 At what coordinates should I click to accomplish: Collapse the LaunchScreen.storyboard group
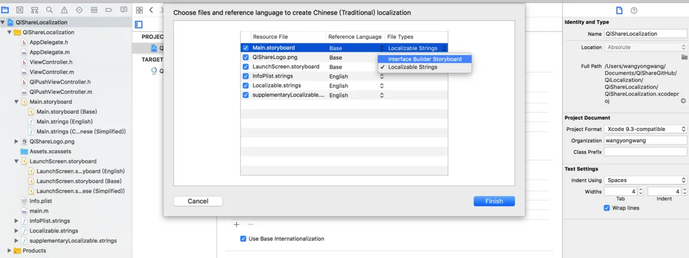pos(16,161)
